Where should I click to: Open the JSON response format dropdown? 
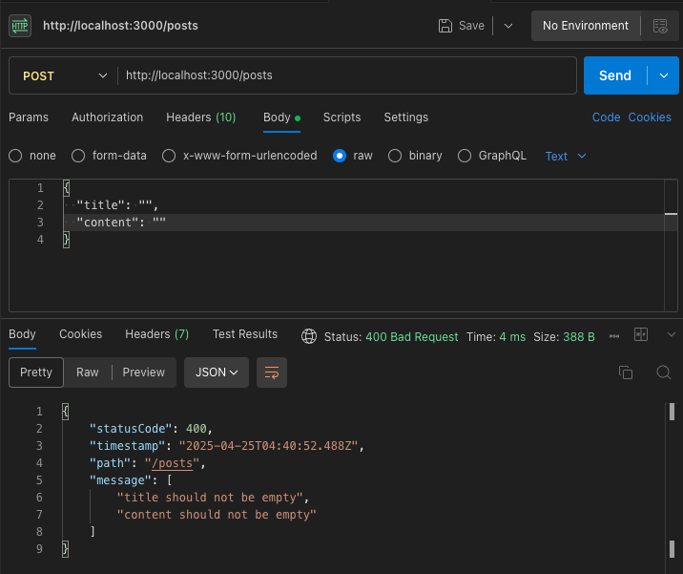pyautogui.click(x=217, y=372)
